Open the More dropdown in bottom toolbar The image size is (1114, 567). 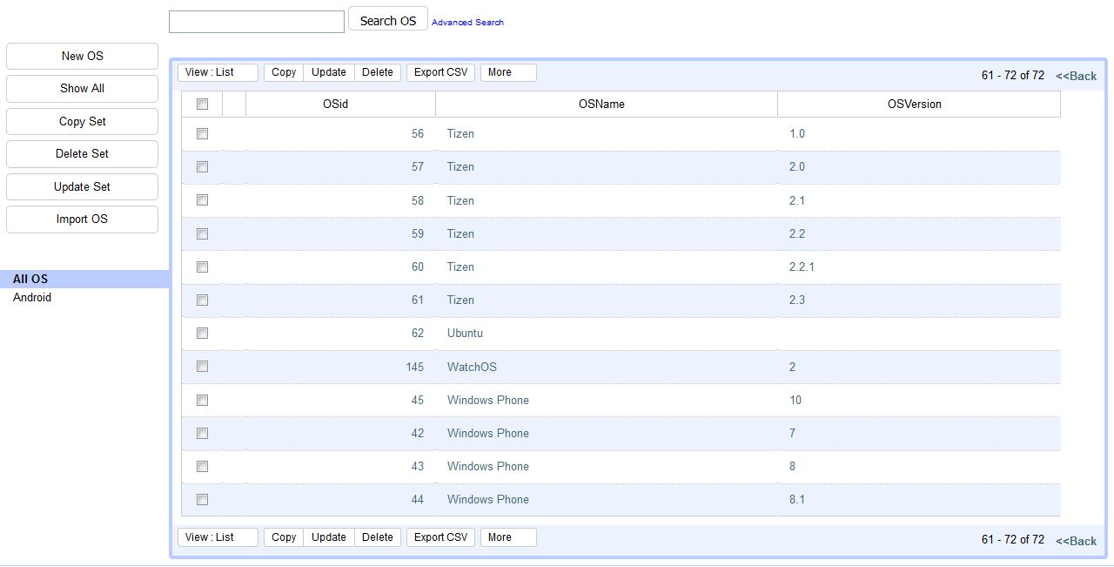pos(508,537)
